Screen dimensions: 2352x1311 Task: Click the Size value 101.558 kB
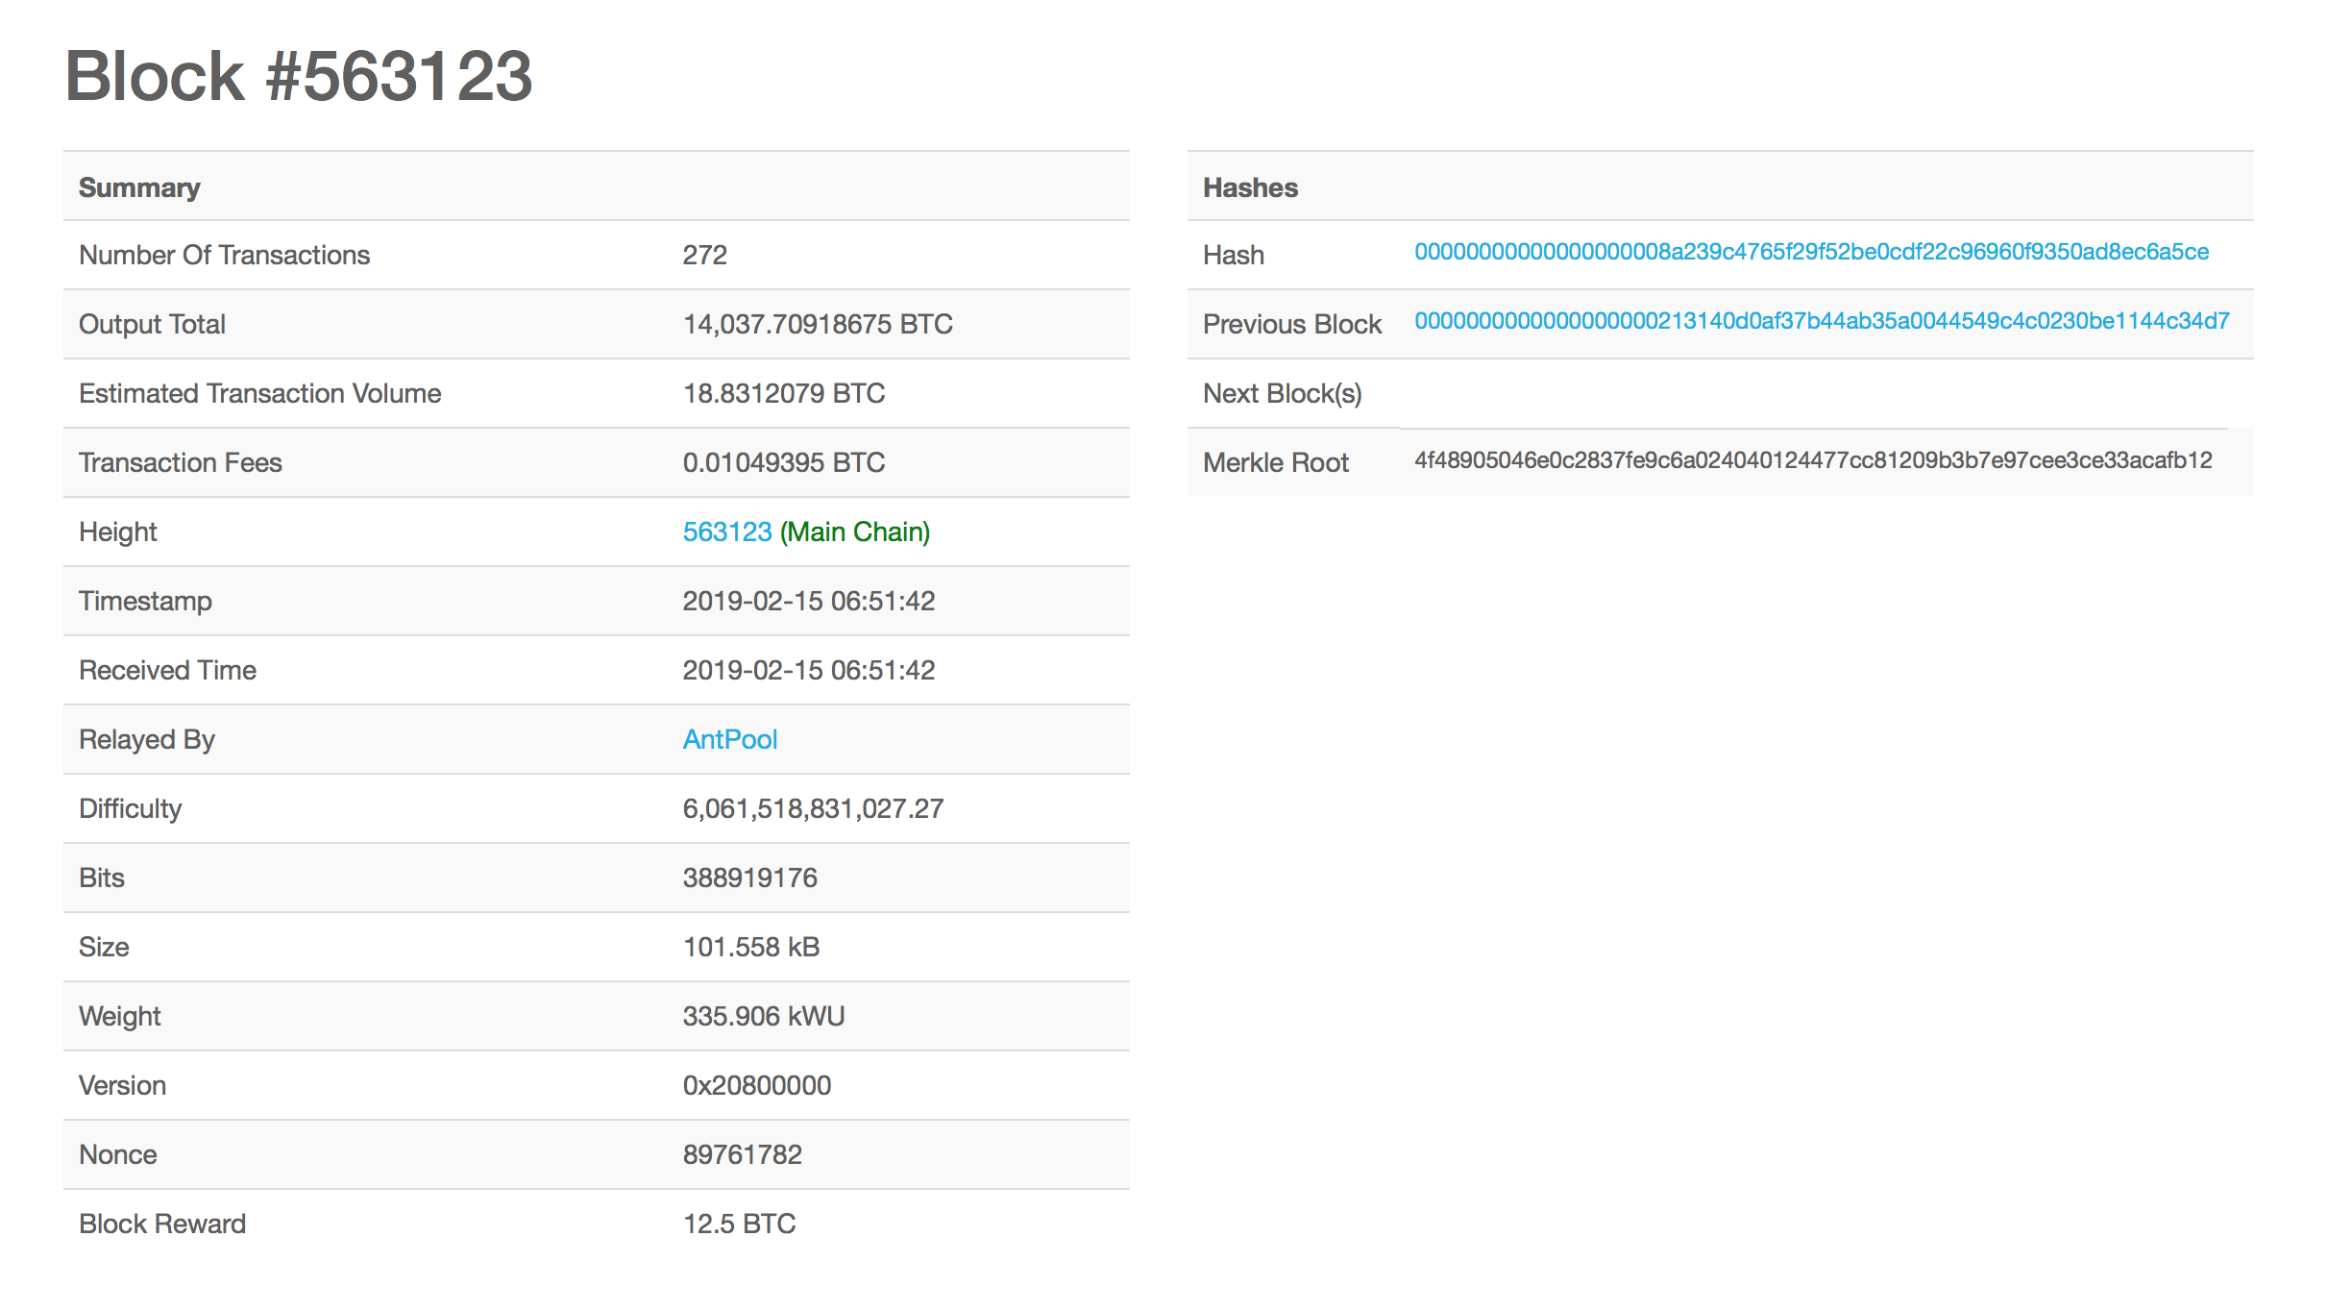click(751, 947)
